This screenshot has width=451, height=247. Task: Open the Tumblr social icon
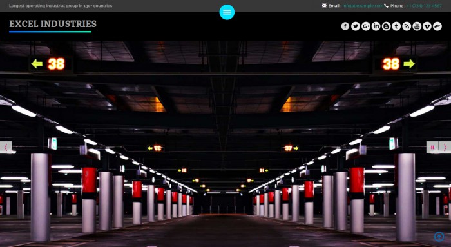(396, 26)
